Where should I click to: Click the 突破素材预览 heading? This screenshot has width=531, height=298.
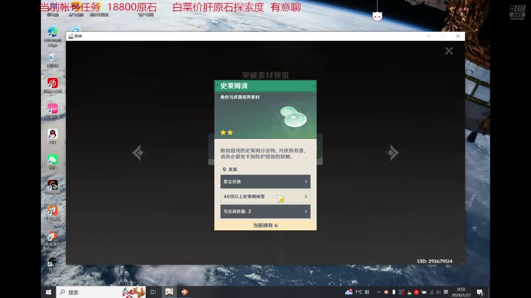(x=265, y=75)
